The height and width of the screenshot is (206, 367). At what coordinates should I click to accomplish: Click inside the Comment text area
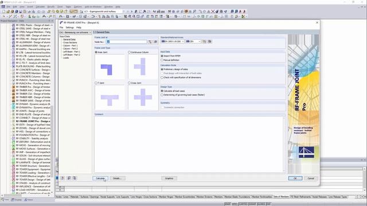189,144
